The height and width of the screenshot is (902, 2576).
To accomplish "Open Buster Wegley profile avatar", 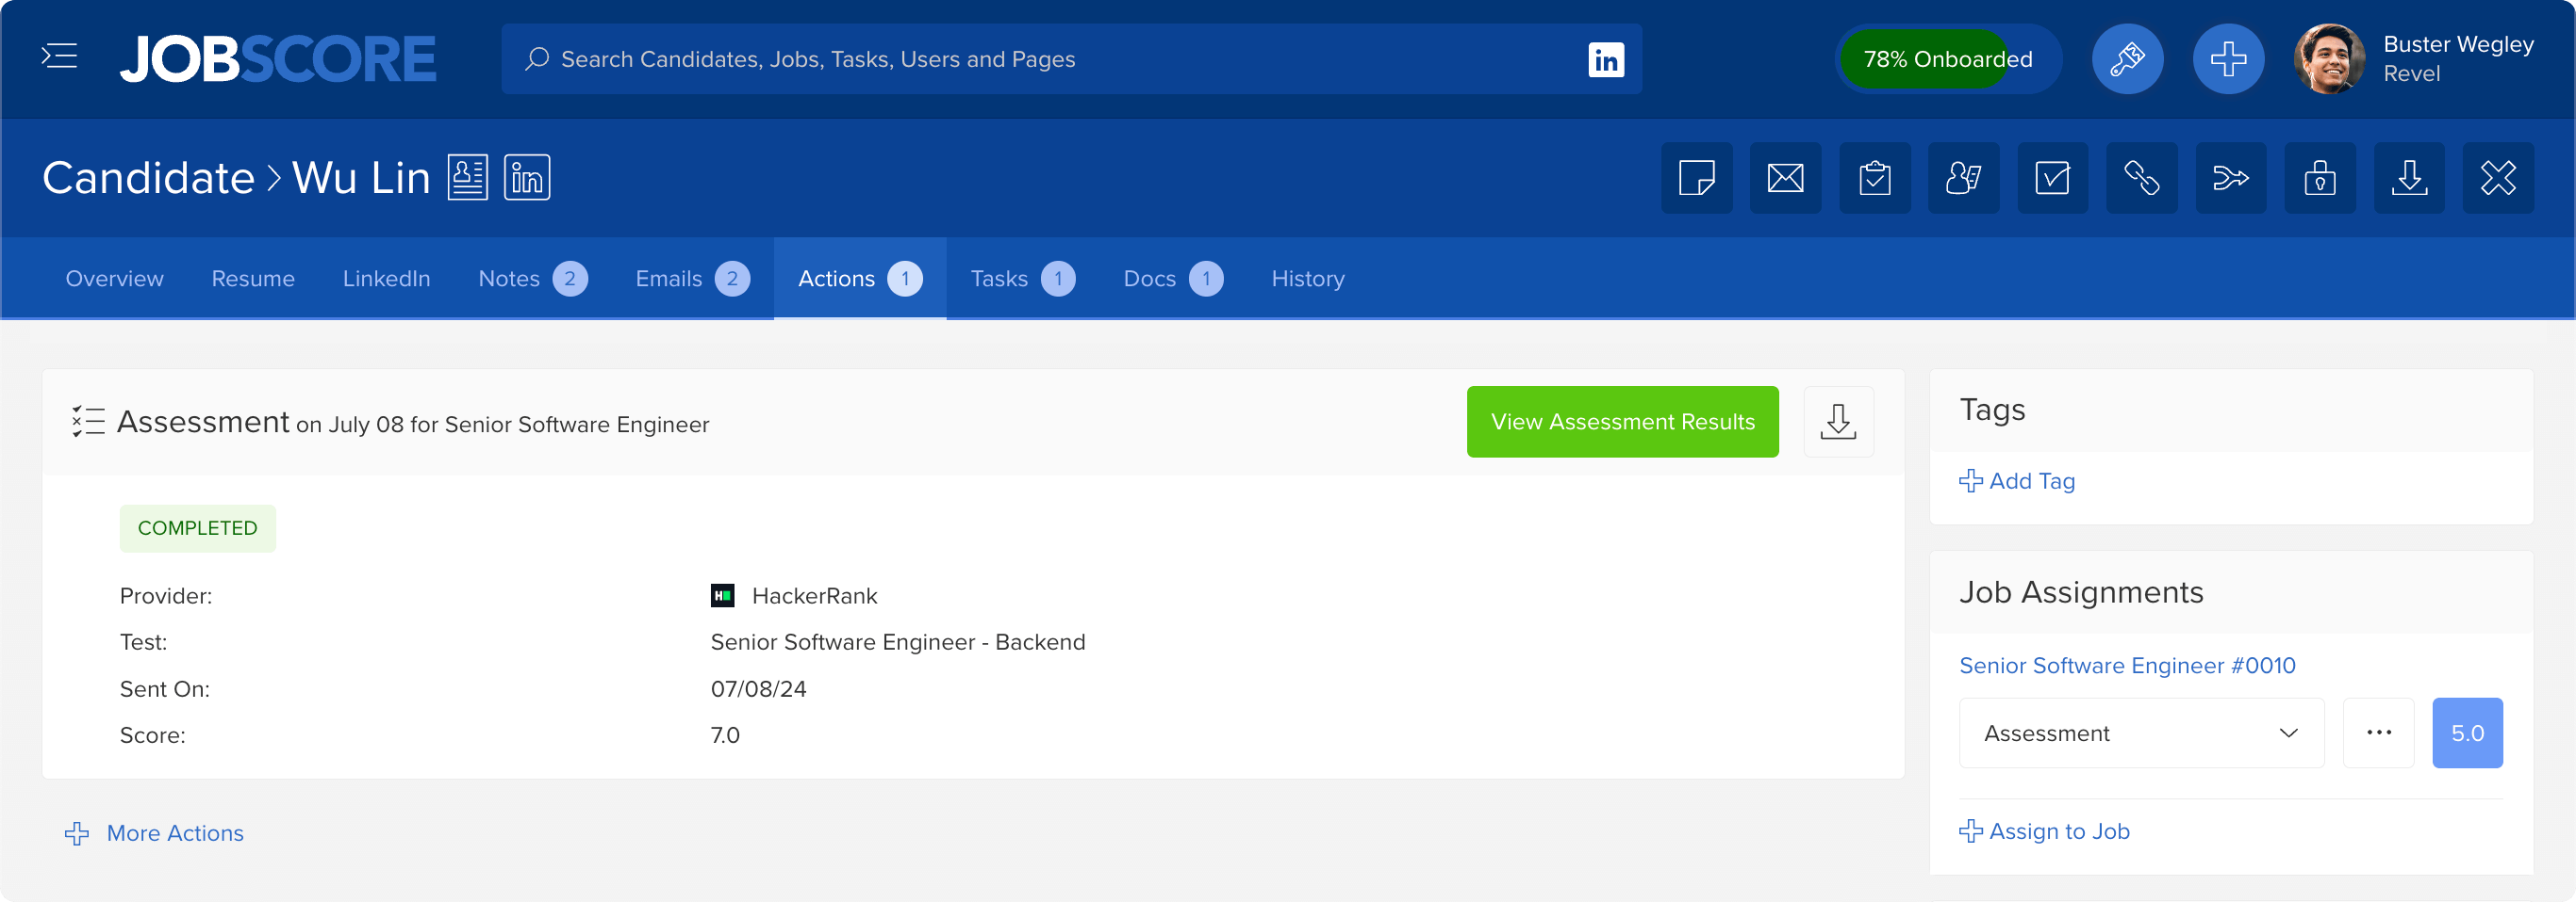I will point(2329,59).
